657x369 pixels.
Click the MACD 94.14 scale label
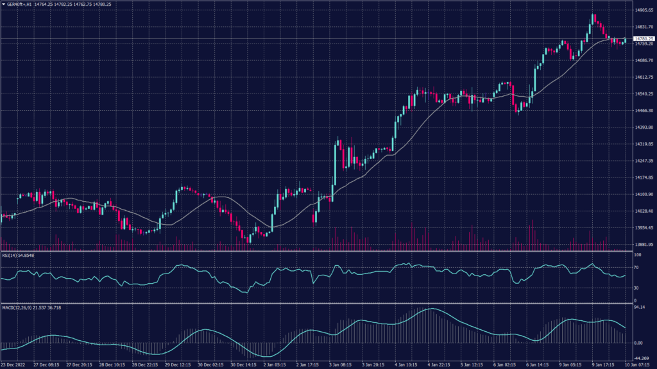[x=639, y=307]
